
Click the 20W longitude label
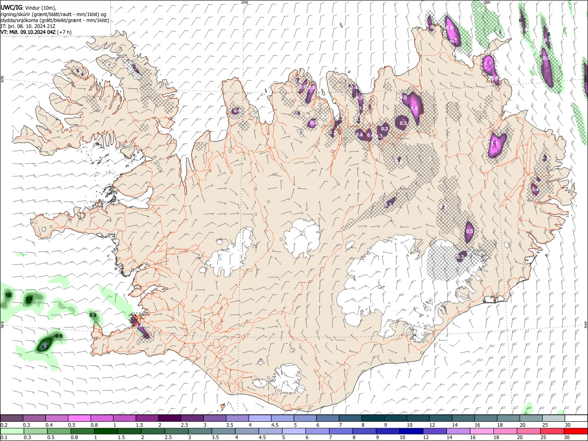coord(244,2)
